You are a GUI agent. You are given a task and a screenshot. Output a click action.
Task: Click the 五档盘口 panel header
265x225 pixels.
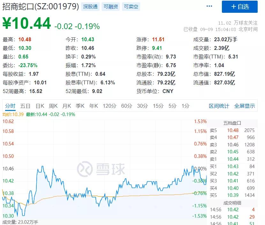click(x=232, y=123)
